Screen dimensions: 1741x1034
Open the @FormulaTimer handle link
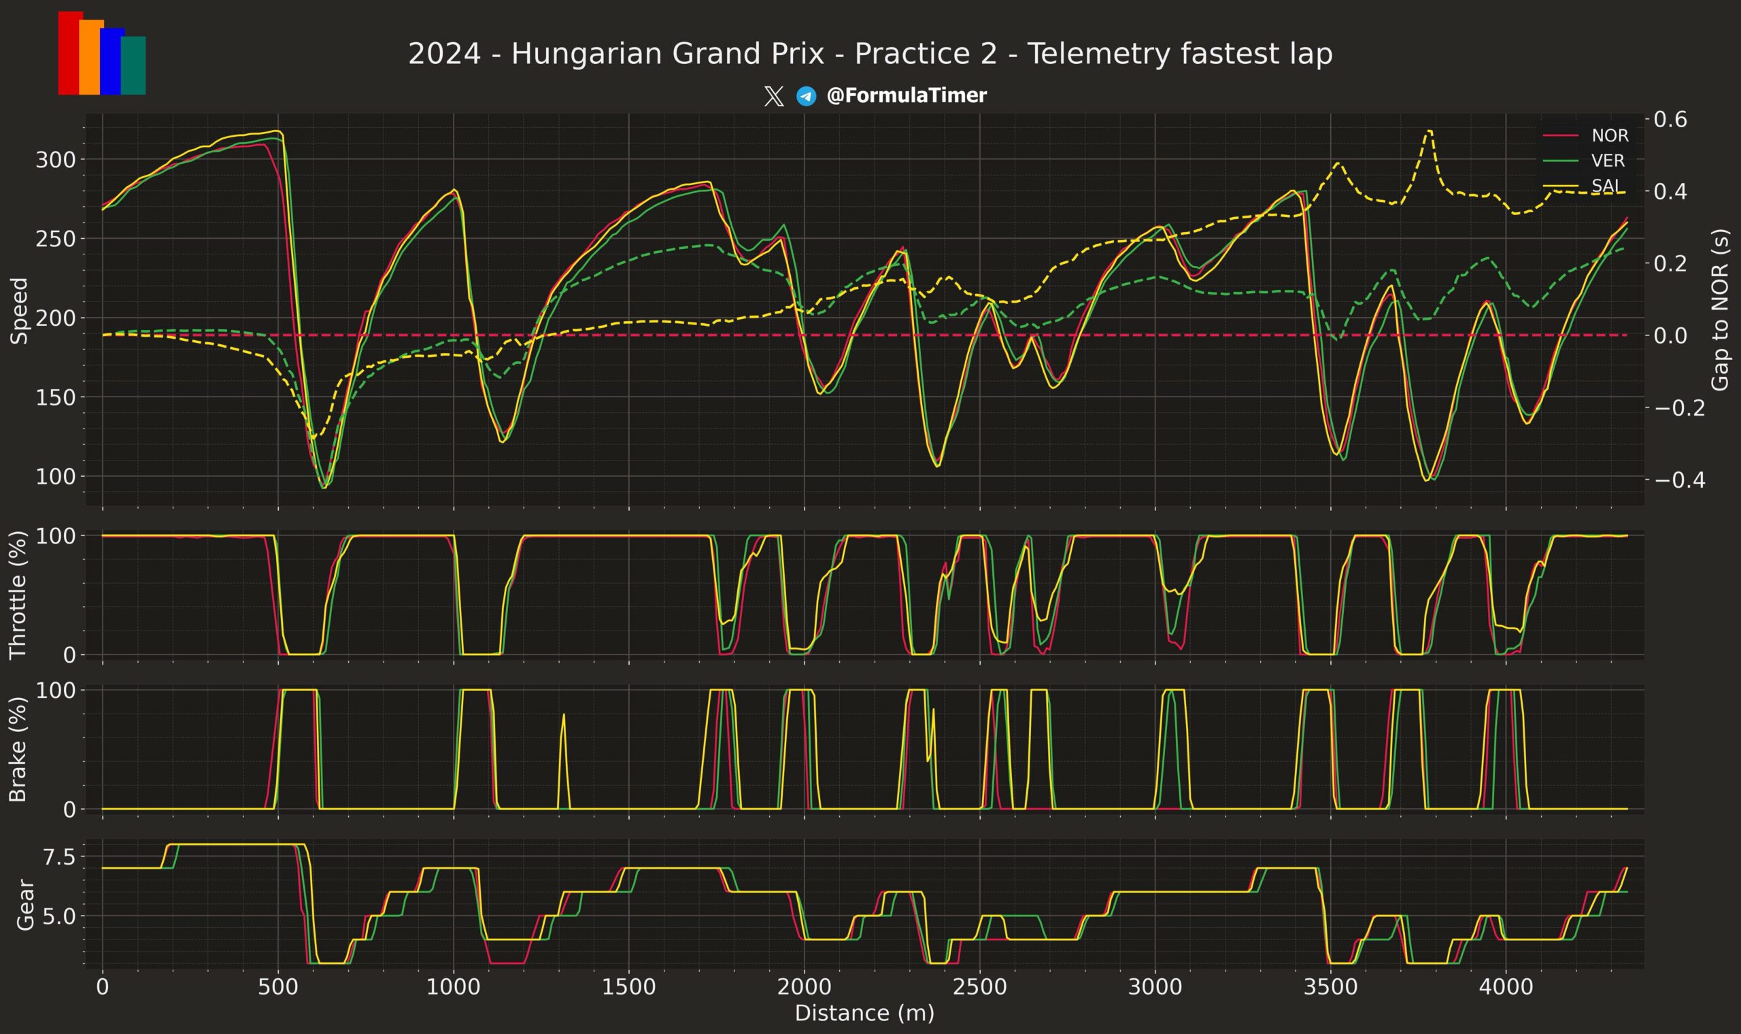pyautogui.click(x=906, y=96)
